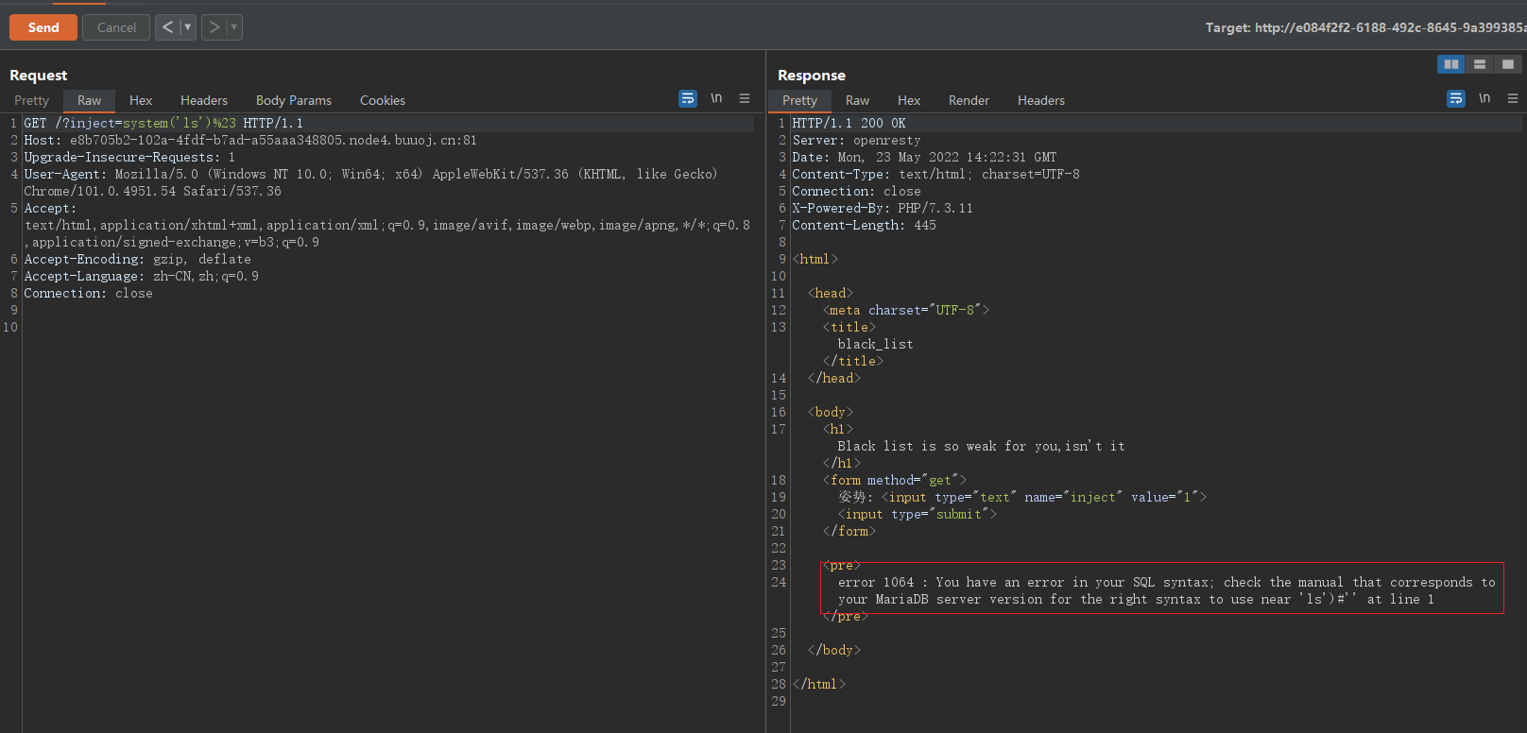This screenshot has width=1527, height=733.
Task: Open the Response panel hamburger menu
Action: click(x=1513, y=98)
